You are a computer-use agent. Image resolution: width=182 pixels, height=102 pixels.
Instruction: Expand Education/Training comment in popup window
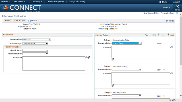coord(171,73)
